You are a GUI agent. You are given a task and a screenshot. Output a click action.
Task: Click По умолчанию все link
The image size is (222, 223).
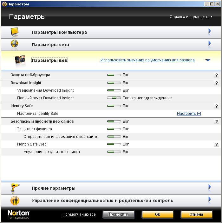(79, 214)
